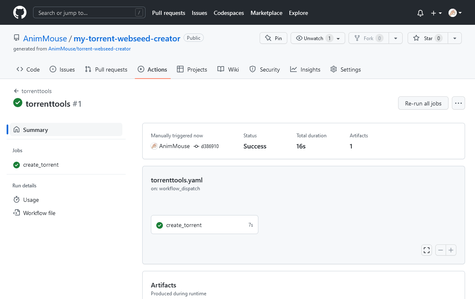Expand the fork options dropdown arrow
Screen dimensions: 475x299
(x=396, y=38)
